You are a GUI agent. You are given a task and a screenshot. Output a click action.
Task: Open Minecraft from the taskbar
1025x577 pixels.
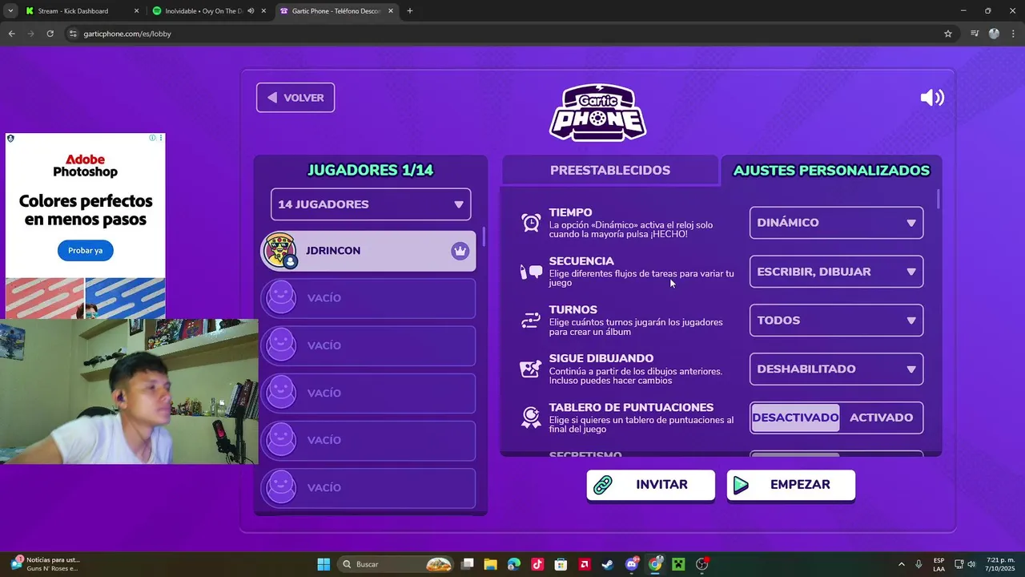pyautogui.click(x=679, y=564)
